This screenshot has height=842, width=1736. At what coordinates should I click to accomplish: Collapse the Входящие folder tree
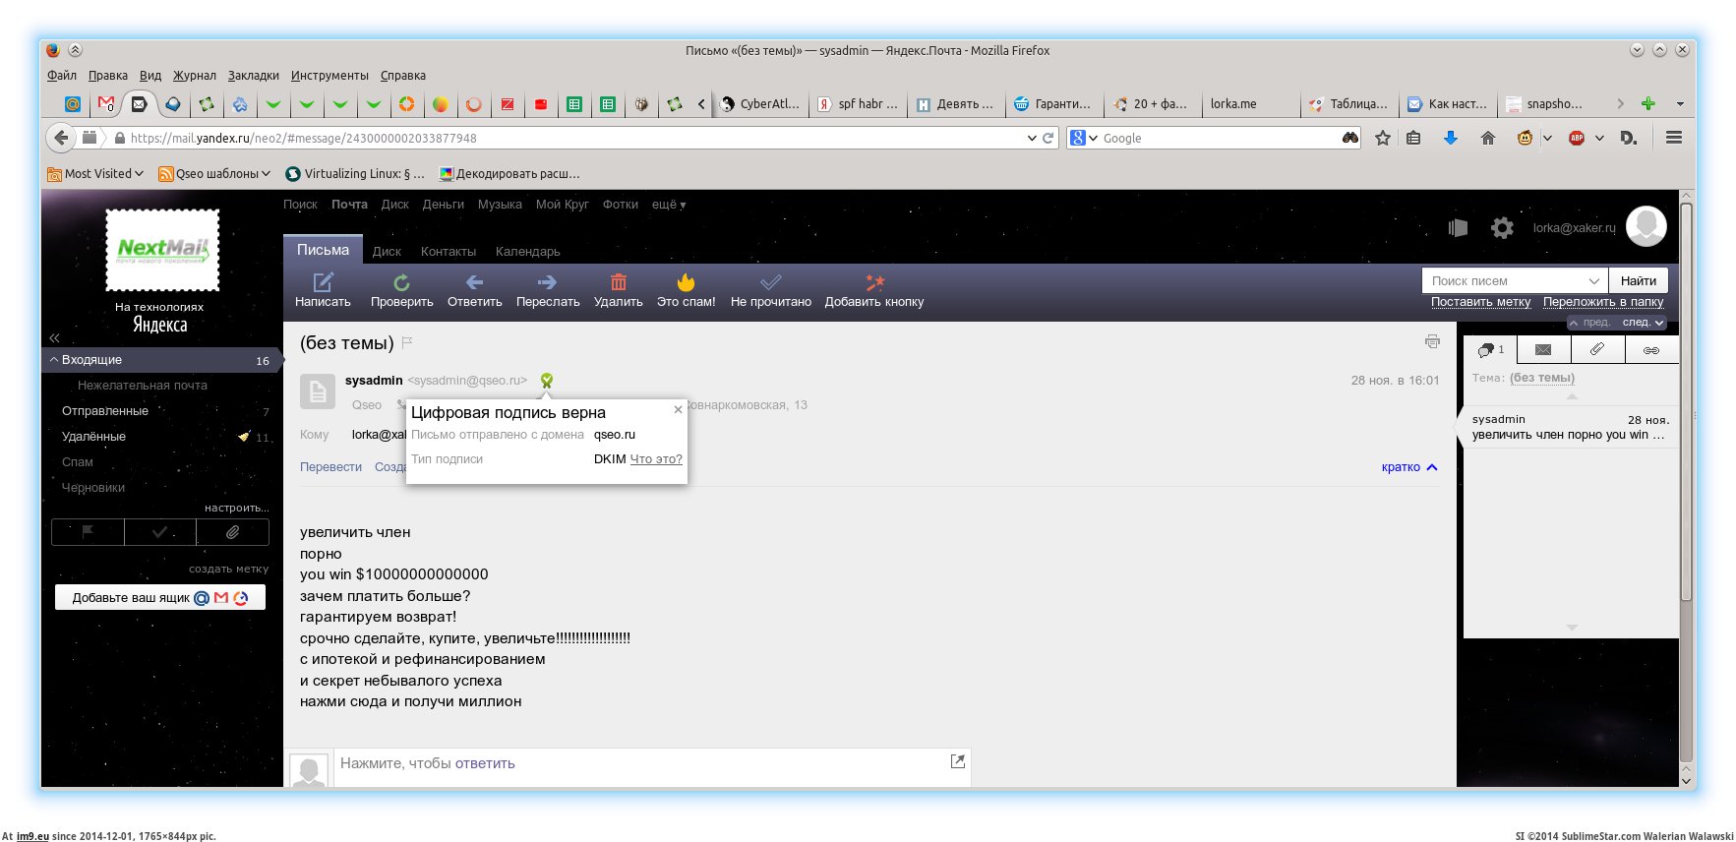pyautogui.click(x=54, y=360)
